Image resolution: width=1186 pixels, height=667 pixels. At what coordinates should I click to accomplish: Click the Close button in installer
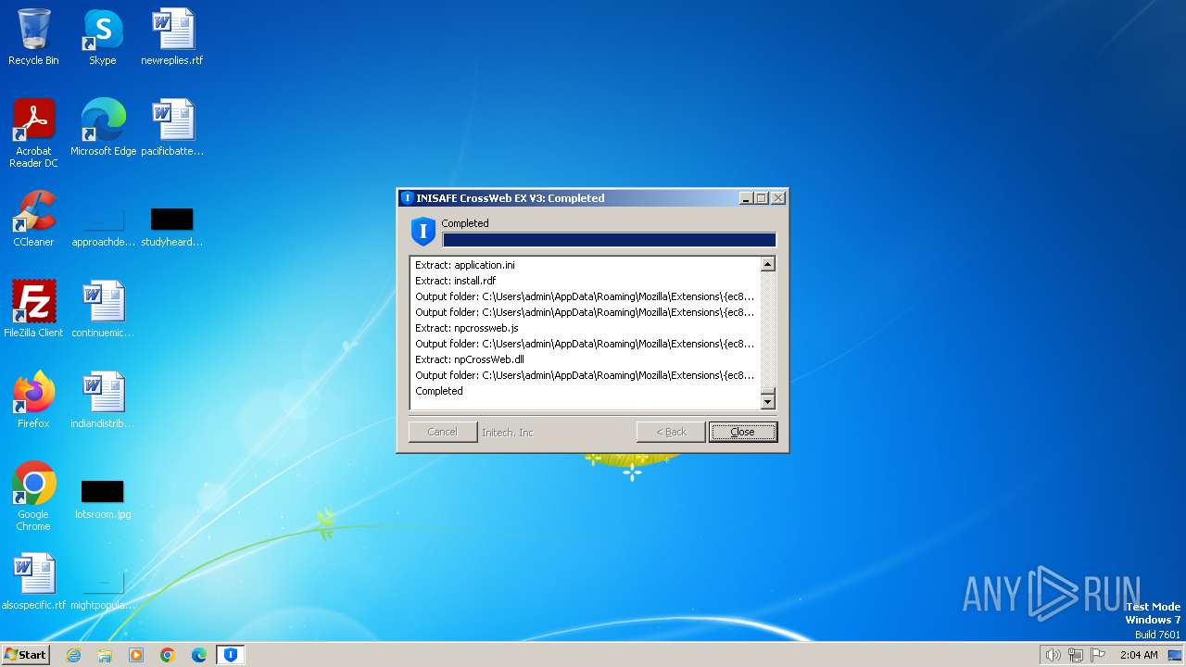click(x=742, y=432)
